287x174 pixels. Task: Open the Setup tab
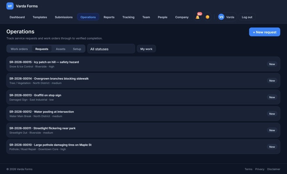tap(77, 49)
